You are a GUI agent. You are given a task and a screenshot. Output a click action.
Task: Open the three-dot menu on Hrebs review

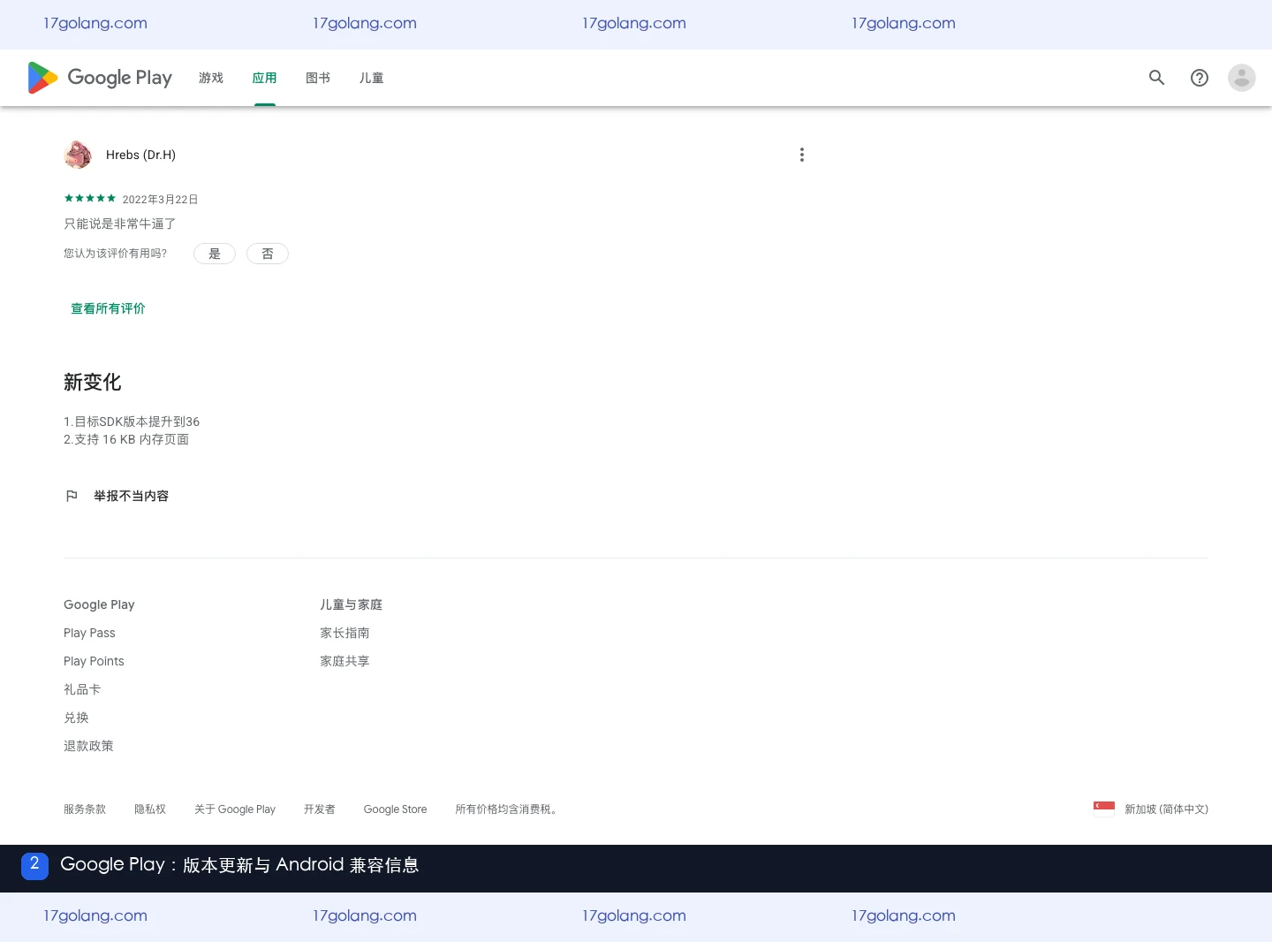pyautogui.click(x=802, y=155)
